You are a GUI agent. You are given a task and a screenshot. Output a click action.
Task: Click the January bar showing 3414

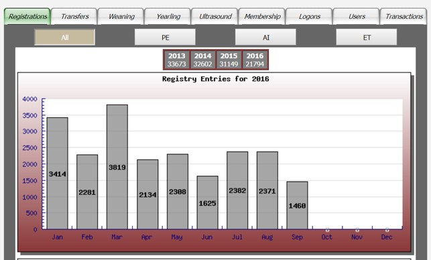[58, 174]
